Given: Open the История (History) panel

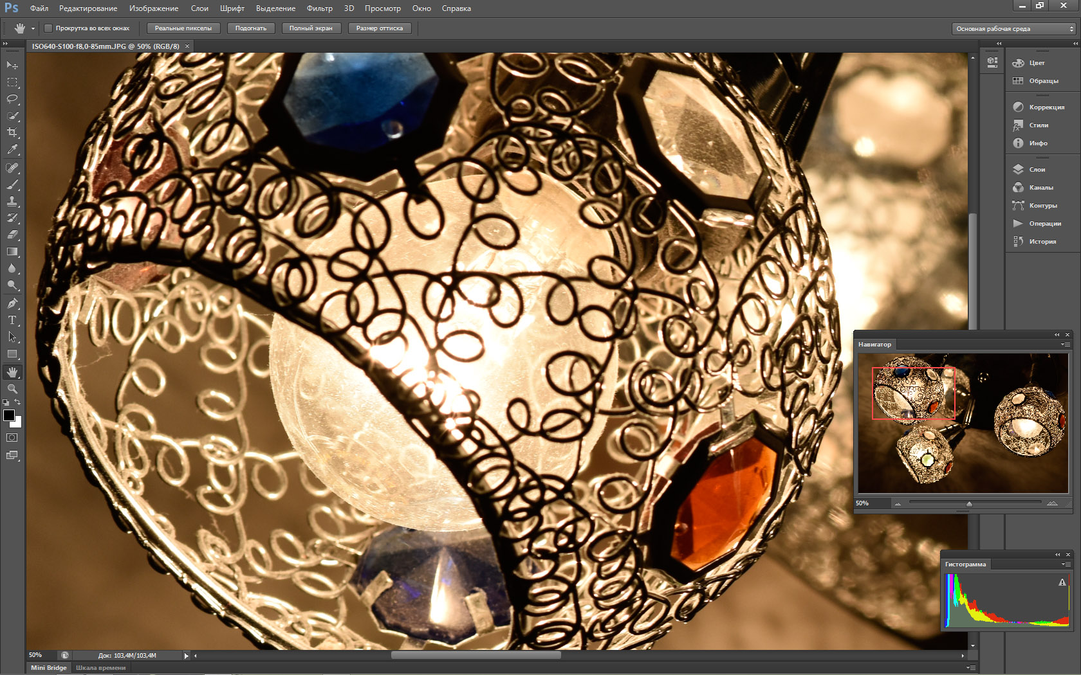Looking at the screenshot, I should pos(1036,242).
